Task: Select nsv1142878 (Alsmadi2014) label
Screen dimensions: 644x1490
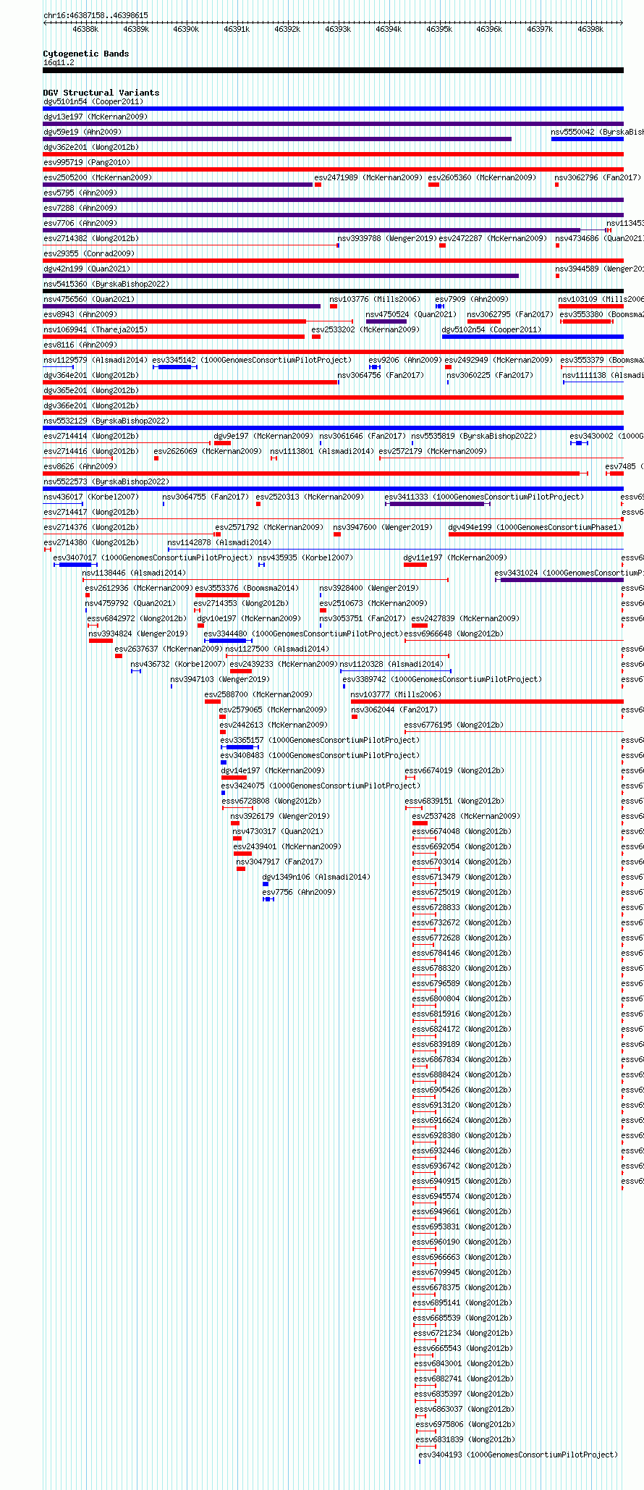Action: point(219,543)
